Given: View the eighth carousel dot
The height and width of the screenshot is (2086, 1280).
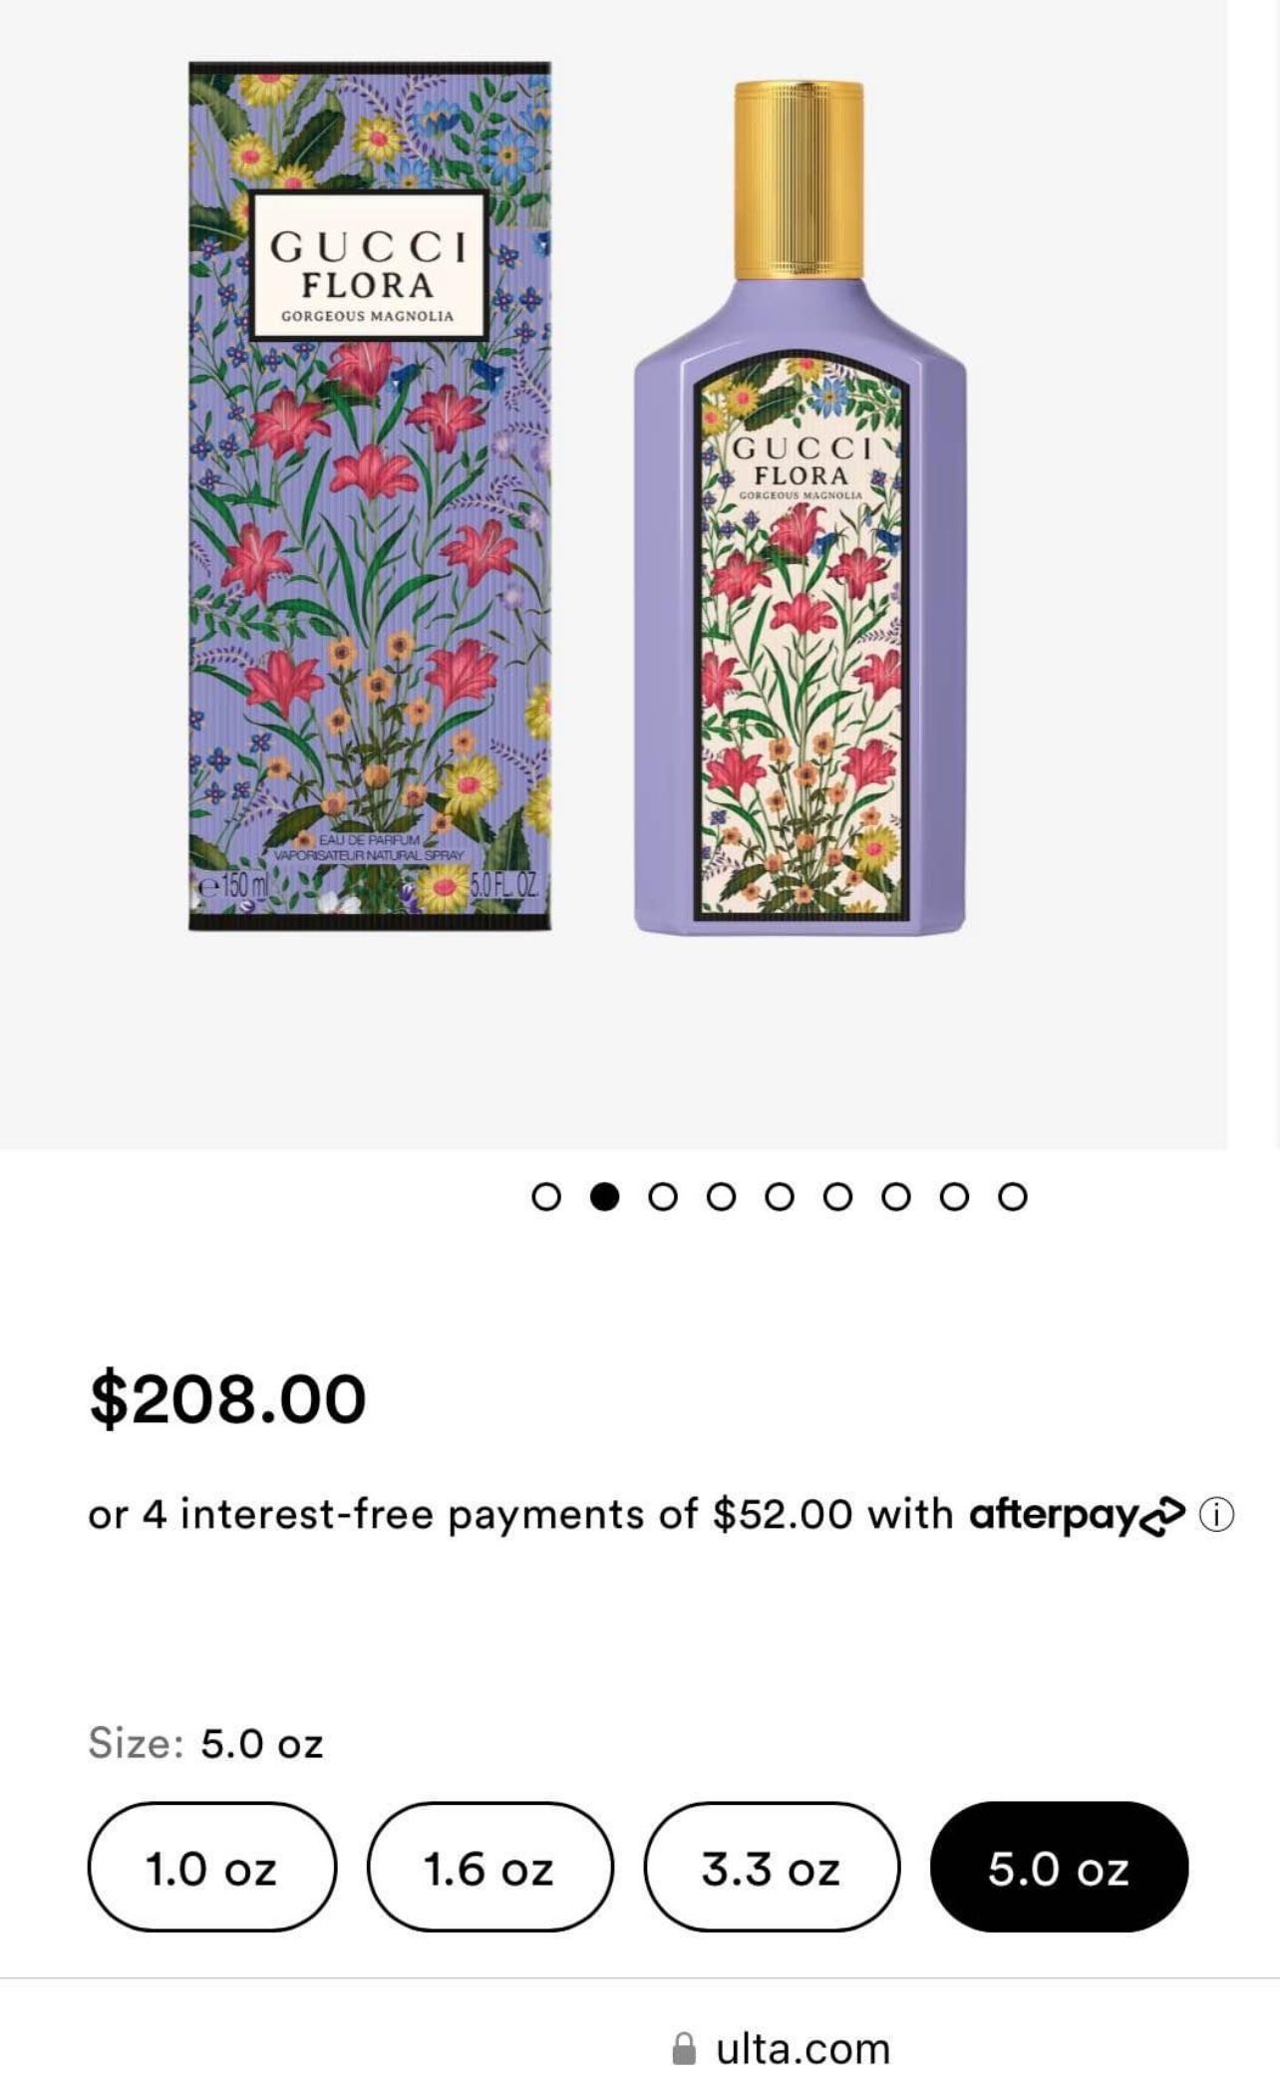Looking at the screenshot, I should [954, 1196].
